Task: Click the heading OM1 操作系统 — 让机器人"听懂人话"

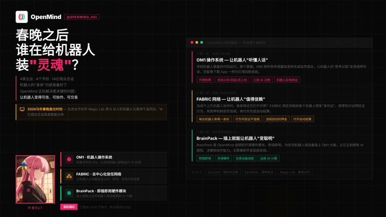Action: 232,60
